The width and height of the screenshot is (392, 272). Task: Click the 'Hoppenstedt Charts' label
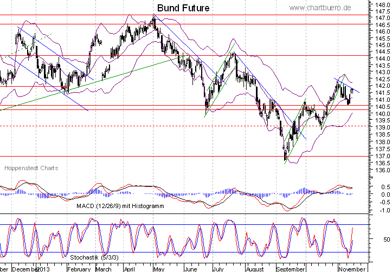pyautogui.click(x=31, y=168)
